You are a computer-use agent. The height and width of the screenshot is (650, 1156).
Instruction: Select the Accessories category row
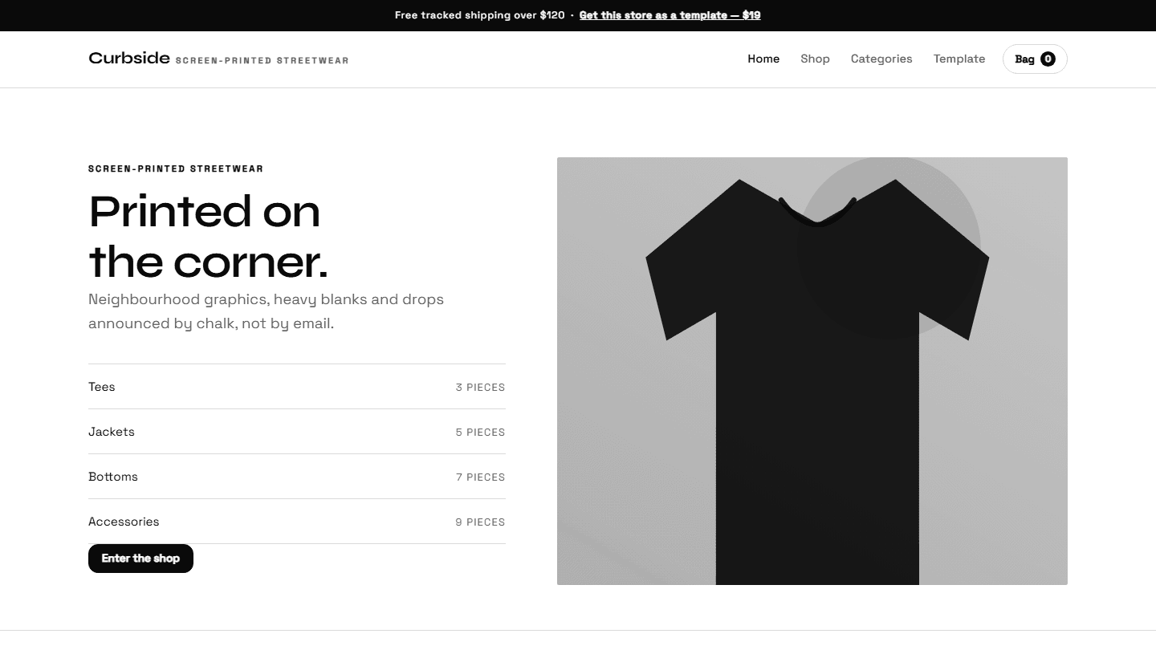pos(297,522)
